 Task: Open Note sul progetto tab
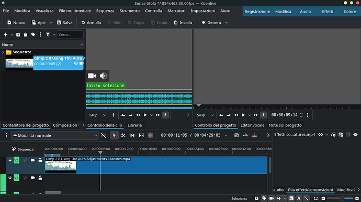[x=285, y=125]
